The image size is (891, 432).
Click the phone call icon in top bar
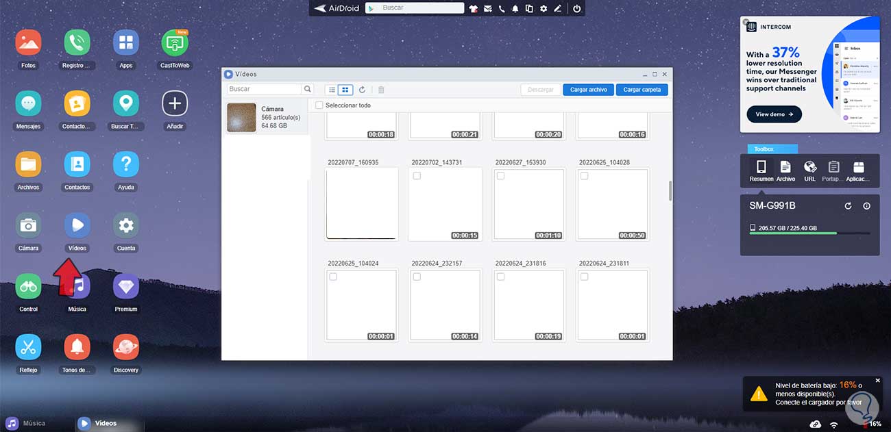click(x=502, y=9)
